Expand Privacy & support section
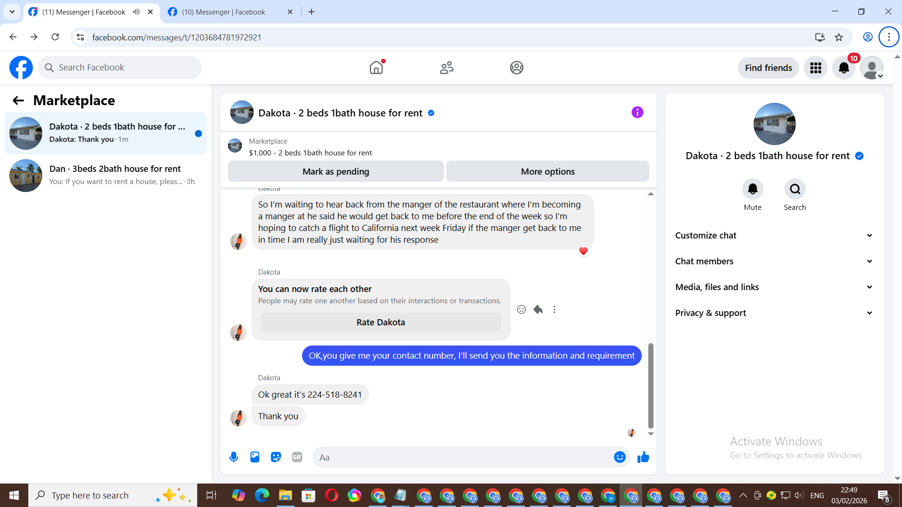The width and height of the screenshot is (902, 507). pyautogui.click(x=774, y=313)
